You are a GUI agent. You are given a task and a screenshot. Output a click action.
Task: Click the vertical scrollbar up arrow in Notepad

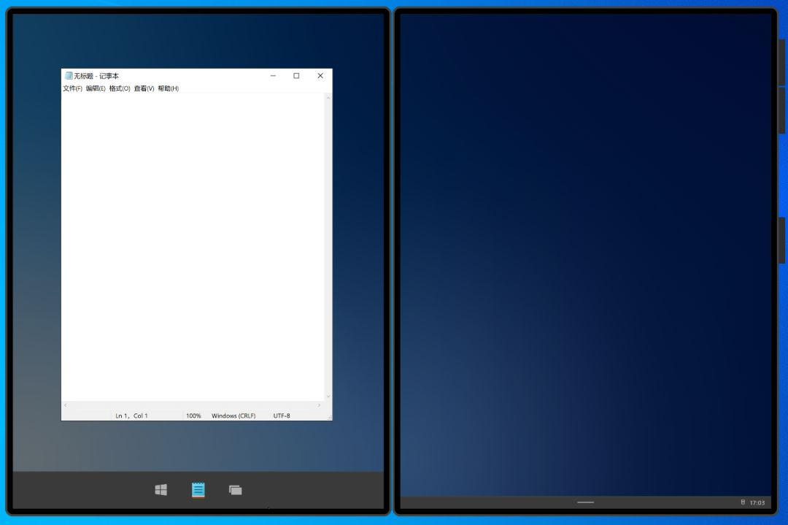(328, 98)
